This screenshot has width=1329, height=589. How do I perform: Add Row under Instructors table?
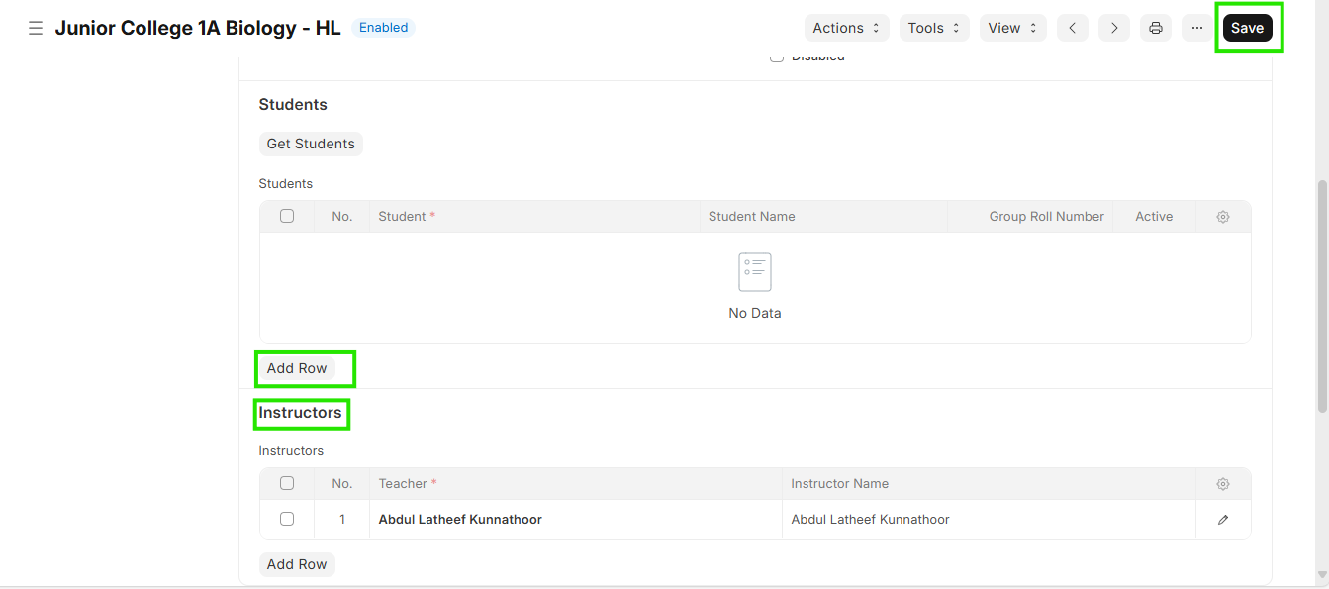click(297, 564)
